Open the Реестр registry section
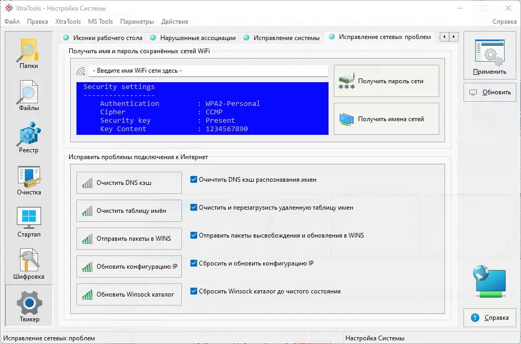The width and height of the screenshot is (521, 344). [28, 138]
